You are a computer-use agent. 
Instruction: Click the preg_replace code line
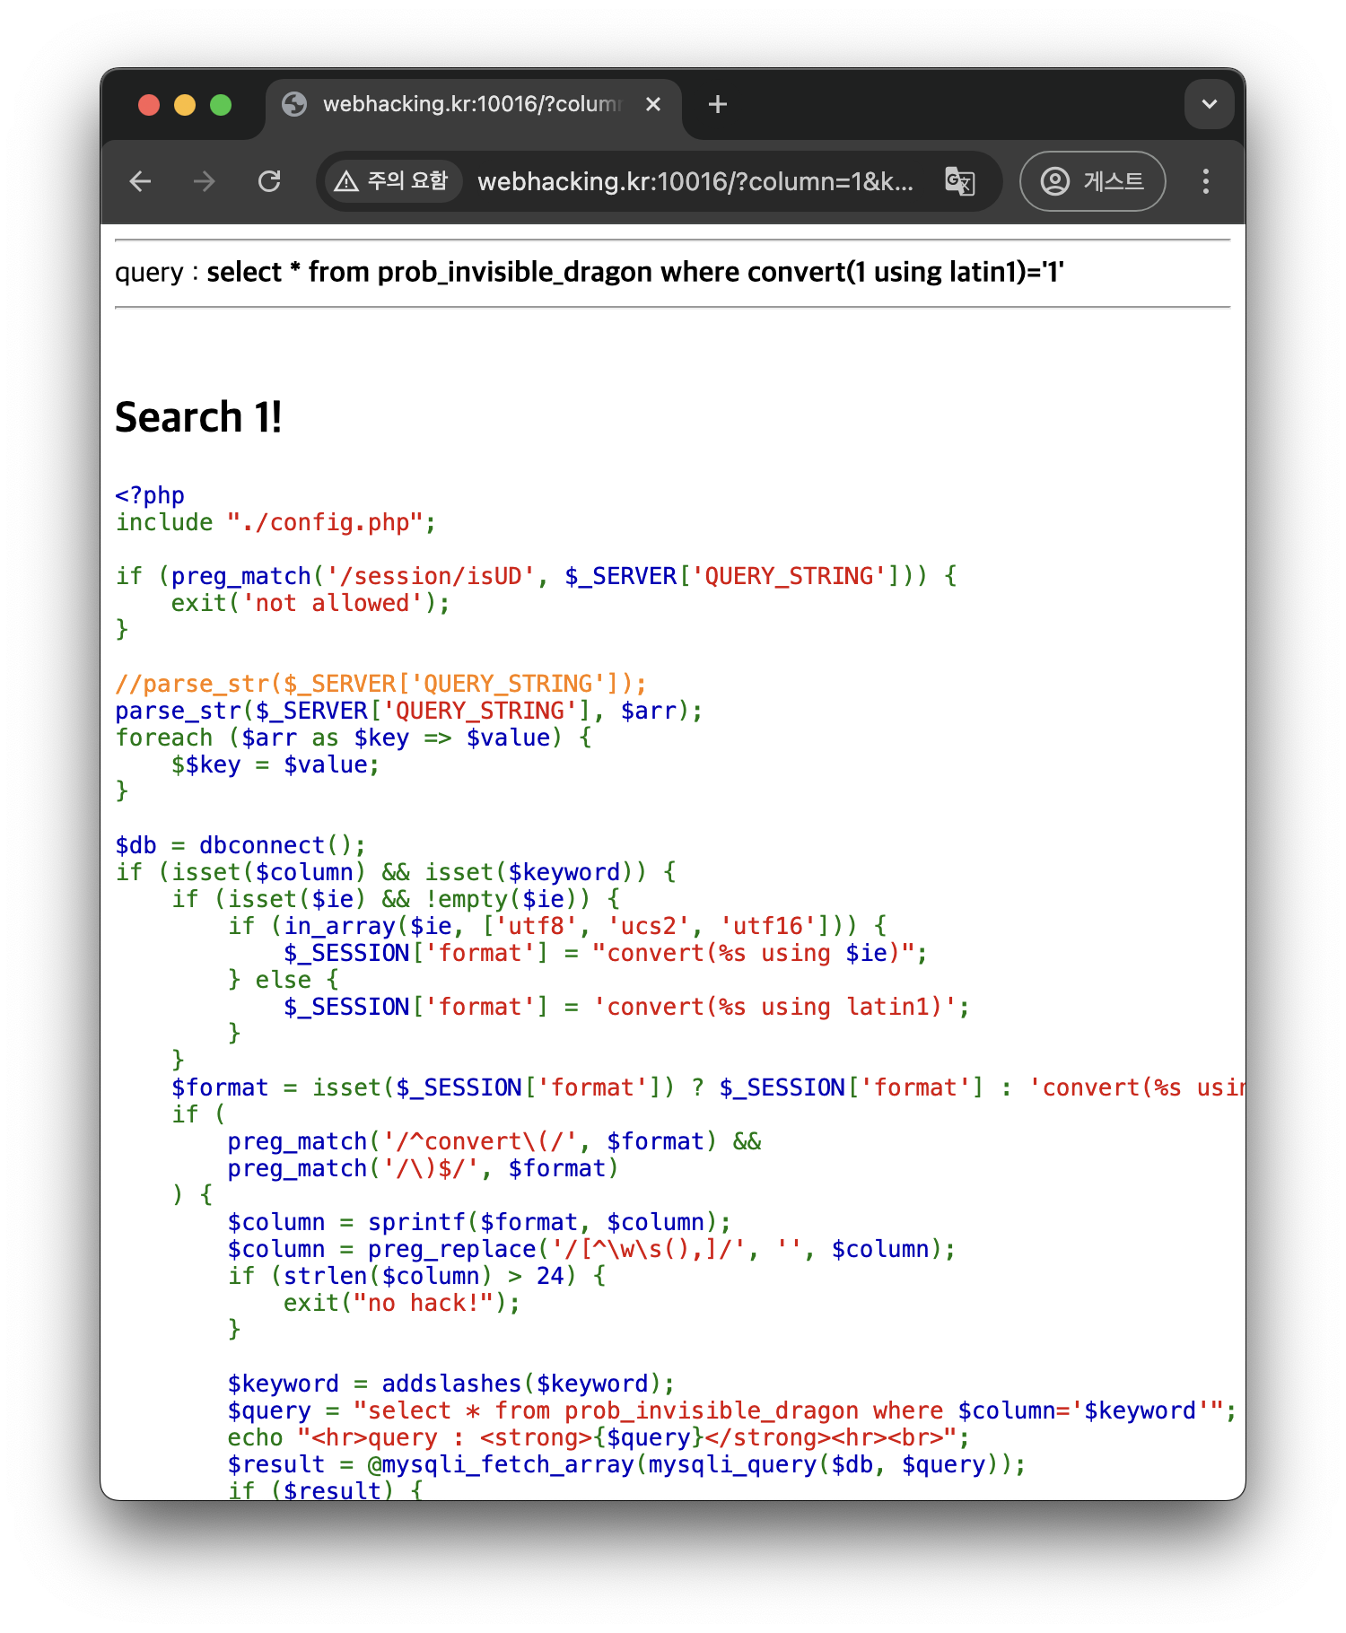point(591,1249)
